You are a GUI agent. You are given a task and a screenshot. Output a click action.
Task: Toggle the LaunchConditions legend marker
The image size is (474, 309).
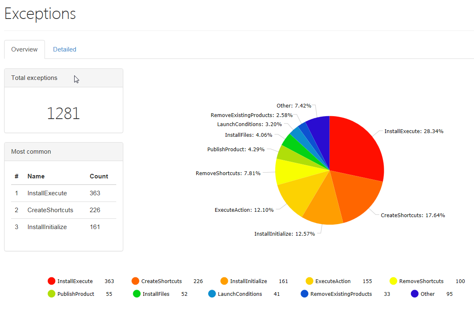tap(212, 294)
